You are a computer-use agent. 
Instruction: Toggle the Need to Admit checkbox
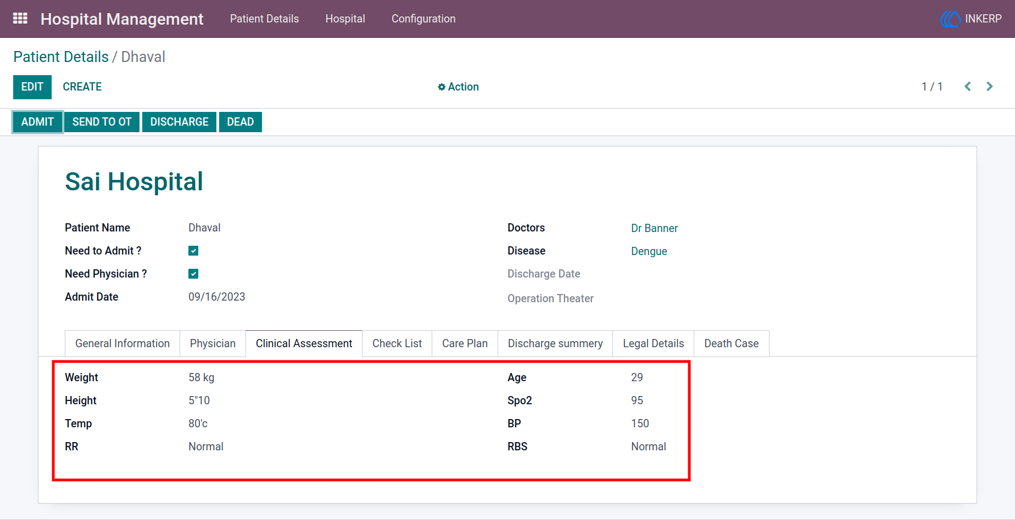coord(193,251)
